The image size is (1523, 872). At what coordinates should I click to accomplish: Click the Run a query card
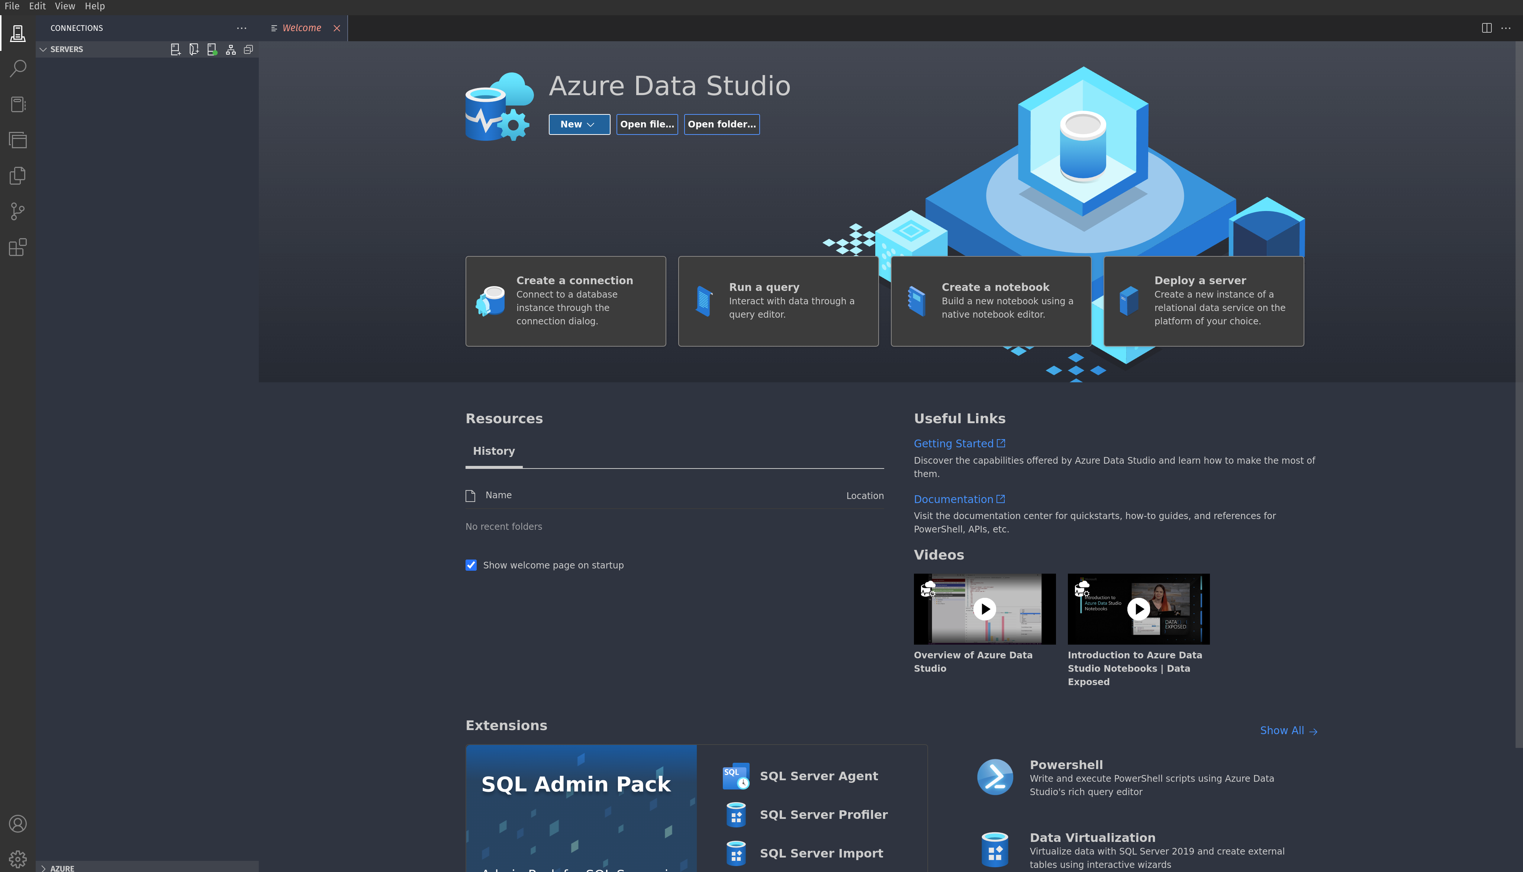(778, 301)
